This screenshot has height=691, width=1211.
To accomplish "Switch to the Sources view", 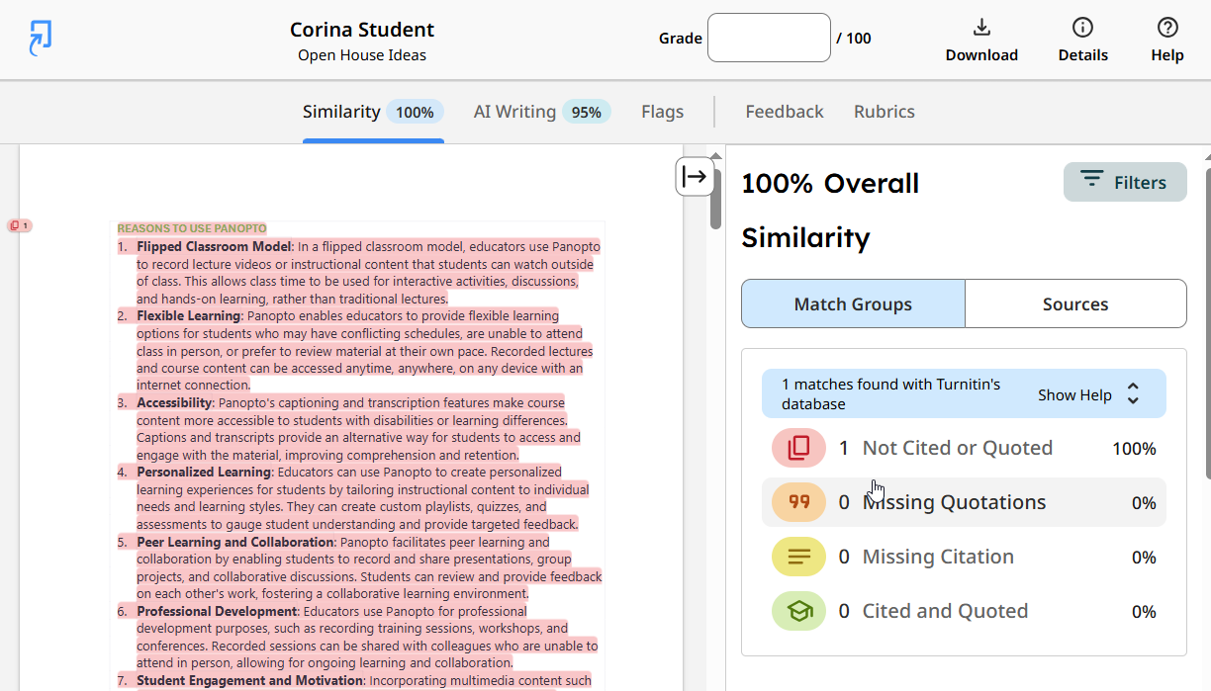I will [x=1074, y=303].
